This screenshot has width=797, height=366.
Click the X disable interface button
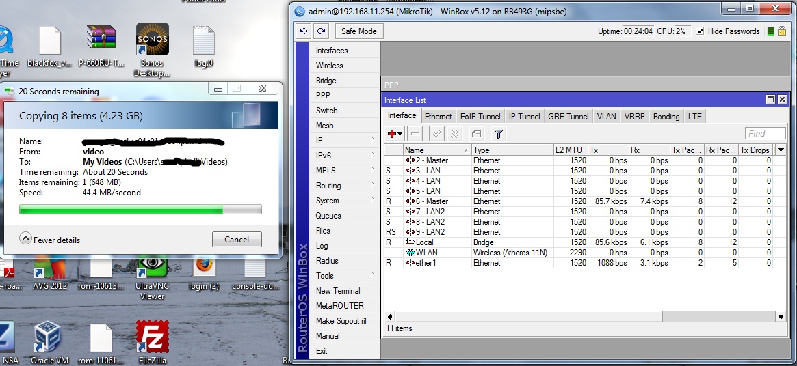[x=454, y=134]
